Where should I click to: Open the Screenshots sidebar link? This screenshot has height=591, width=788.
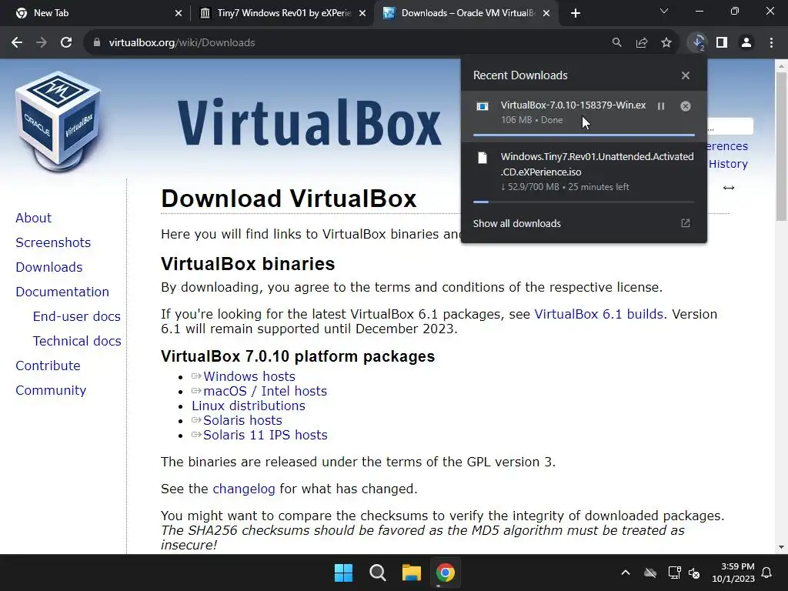coord(53,242)
